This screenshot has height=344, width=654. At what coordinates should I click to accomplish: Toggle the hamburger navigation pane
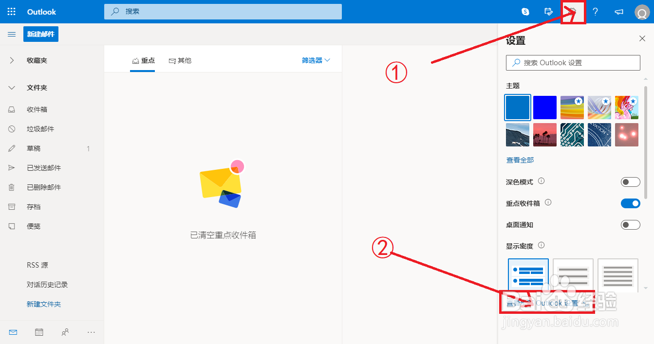point(12,35)
